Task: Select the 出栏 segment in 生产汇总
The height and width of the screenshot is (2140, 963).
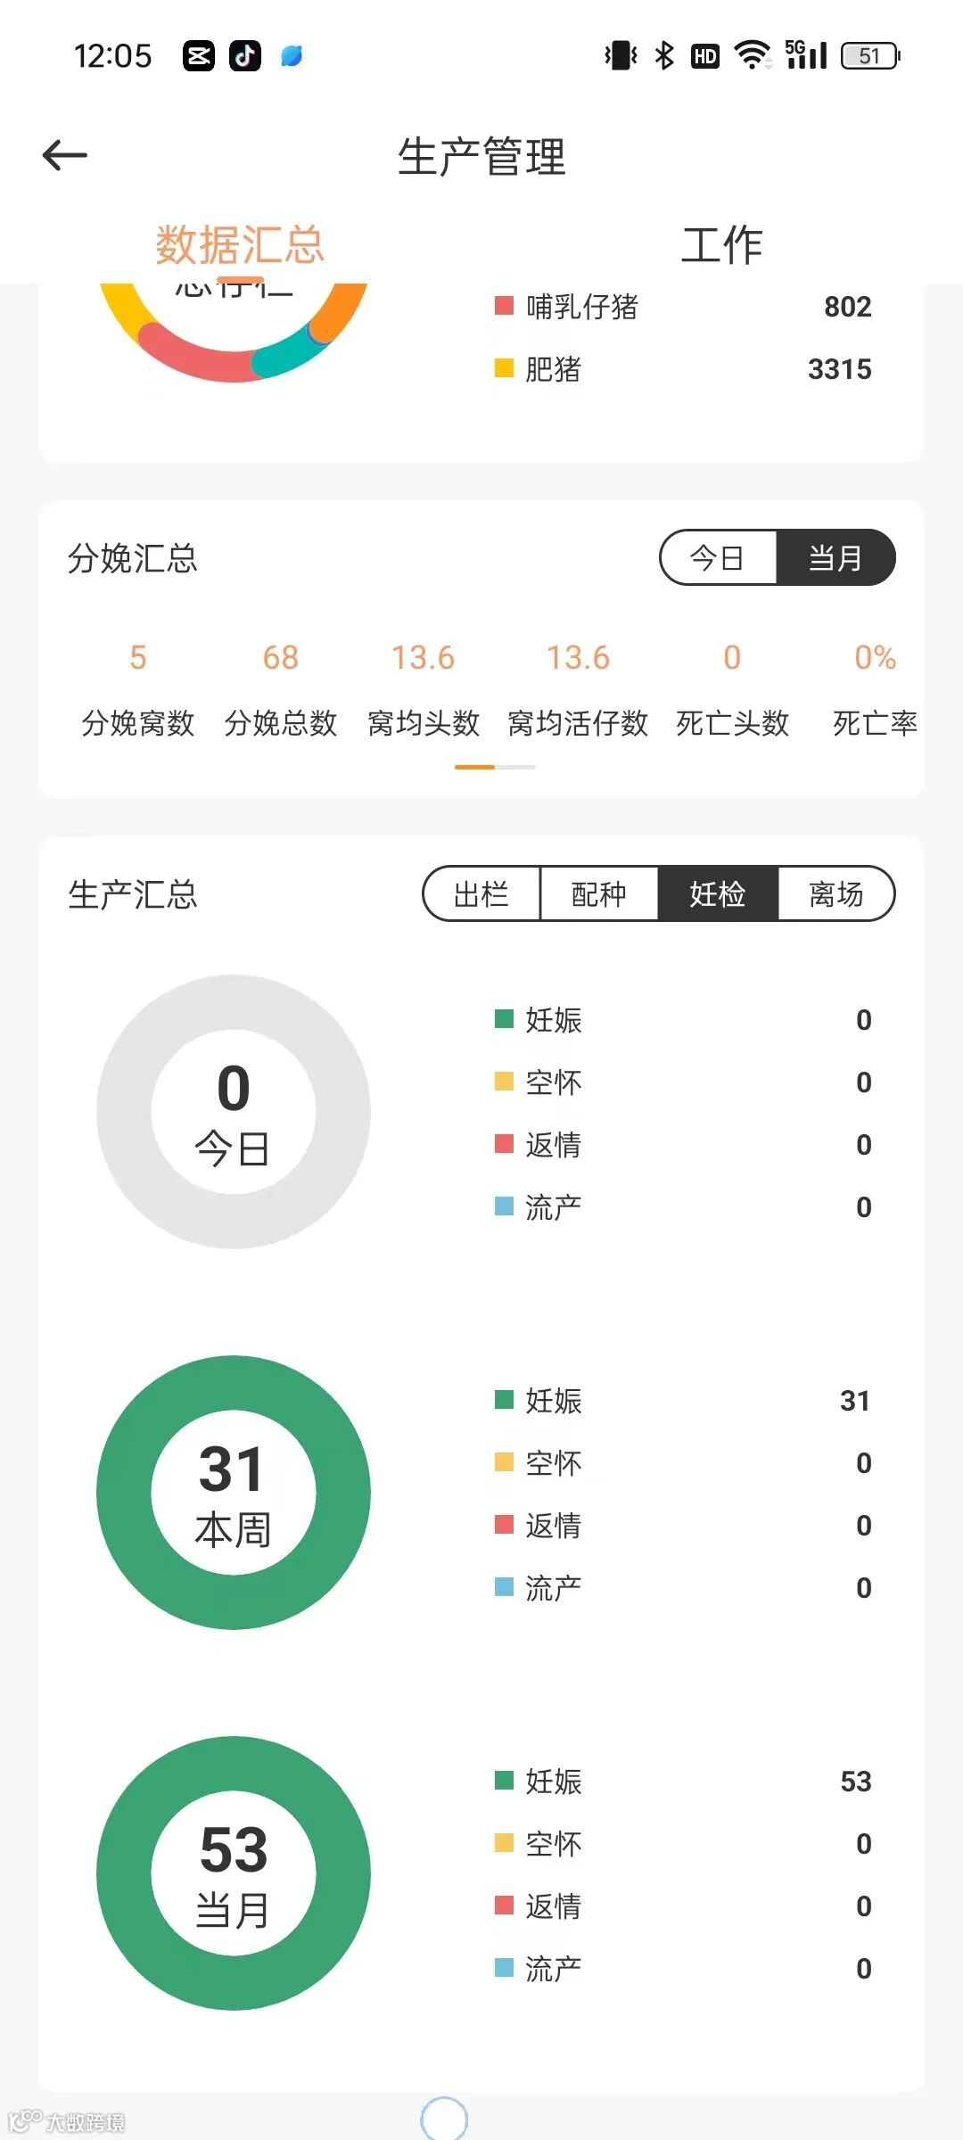Action: point(481,893)
